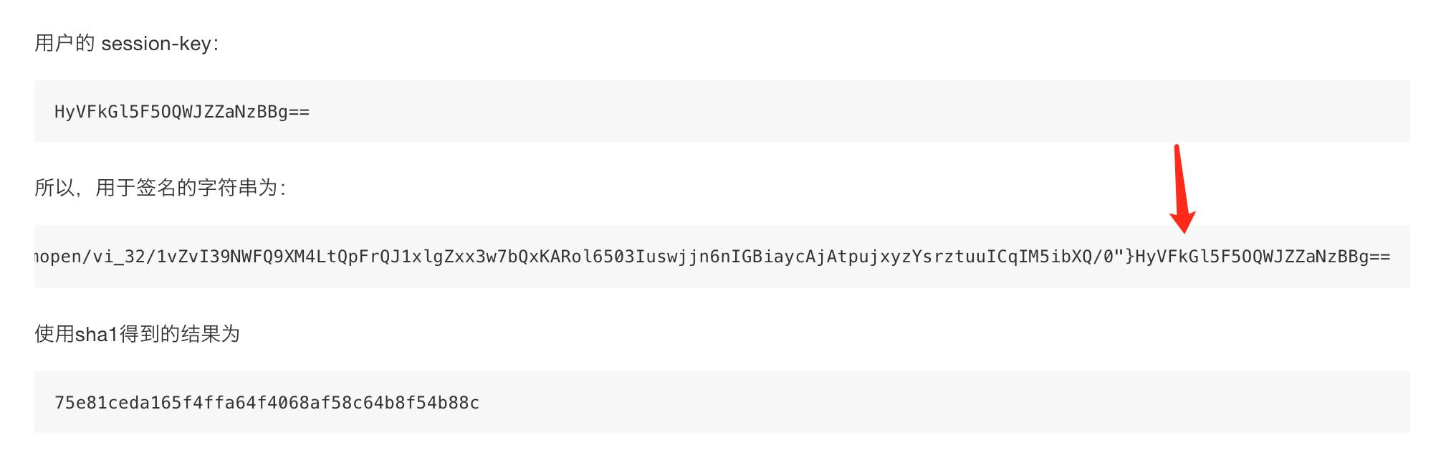Click the 字符串 word in the second paragraph
This screenshot has height=463, width=1436.
tap(227, 188)
